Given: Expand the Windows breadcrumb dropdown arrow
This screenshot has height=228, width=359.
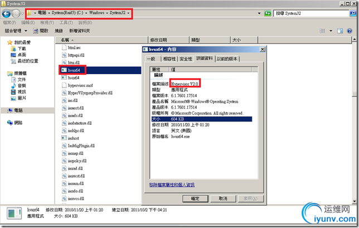Looking at the screenshot, I should (x=107, y=13).
